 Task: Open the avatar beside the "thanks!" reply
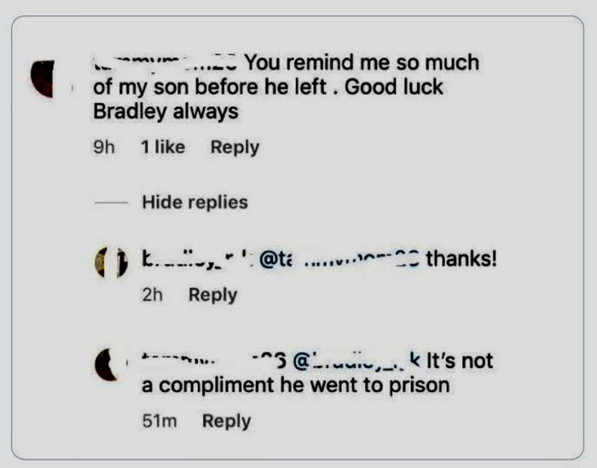point(111,263)
